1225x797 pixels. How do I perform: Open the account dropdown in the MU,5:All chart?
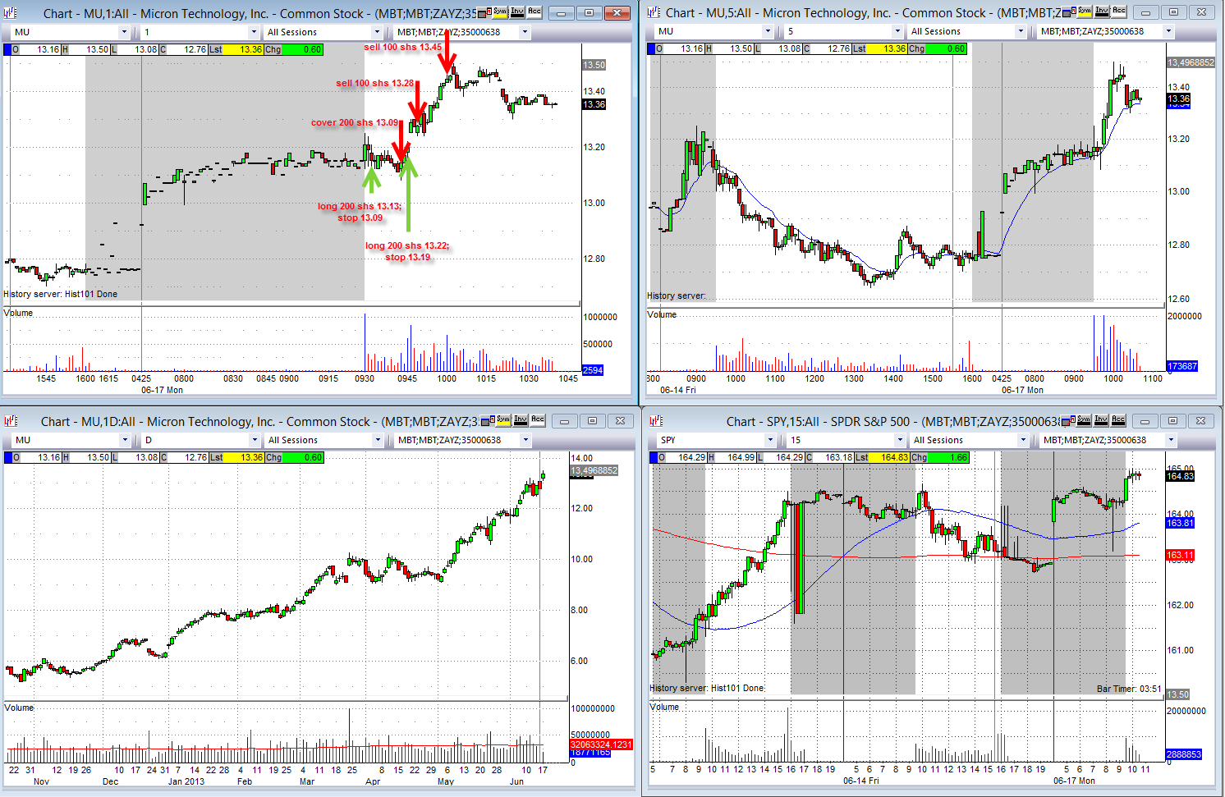coord(1168,31)
